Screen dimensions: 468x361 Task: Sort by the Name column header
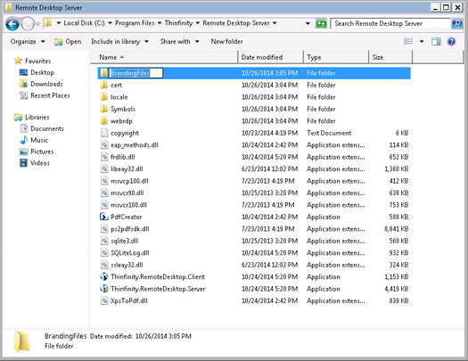164,57
